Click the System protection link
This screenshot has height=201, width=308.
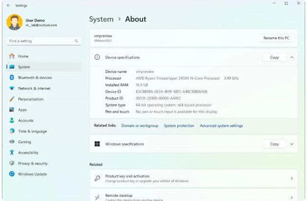pos(179,126)
